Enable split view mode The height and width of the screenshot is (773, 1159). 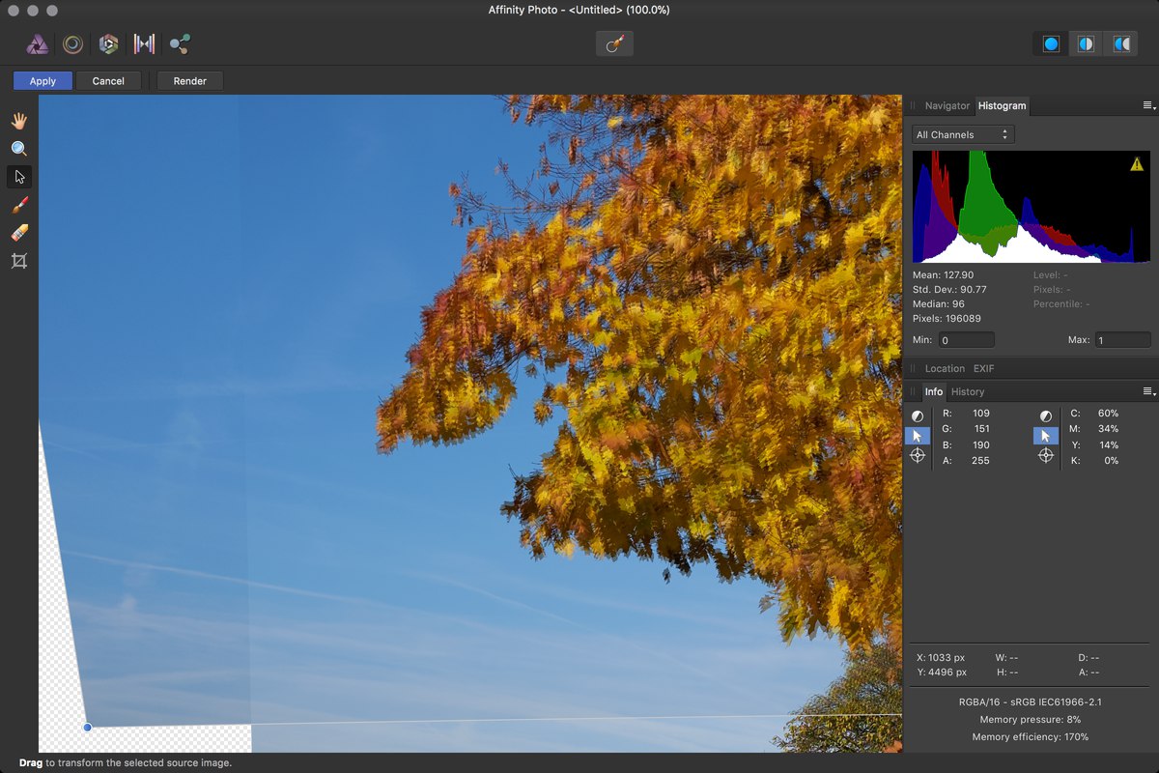[1087, 44]
